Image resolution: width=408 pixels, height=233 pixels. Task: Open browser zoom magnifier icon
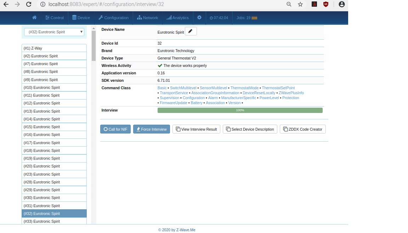click(289, 4)
